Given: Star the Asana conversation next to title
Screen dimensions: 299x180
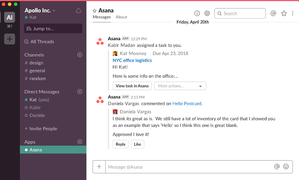Looking at the screenshot, I should [94, 11].
